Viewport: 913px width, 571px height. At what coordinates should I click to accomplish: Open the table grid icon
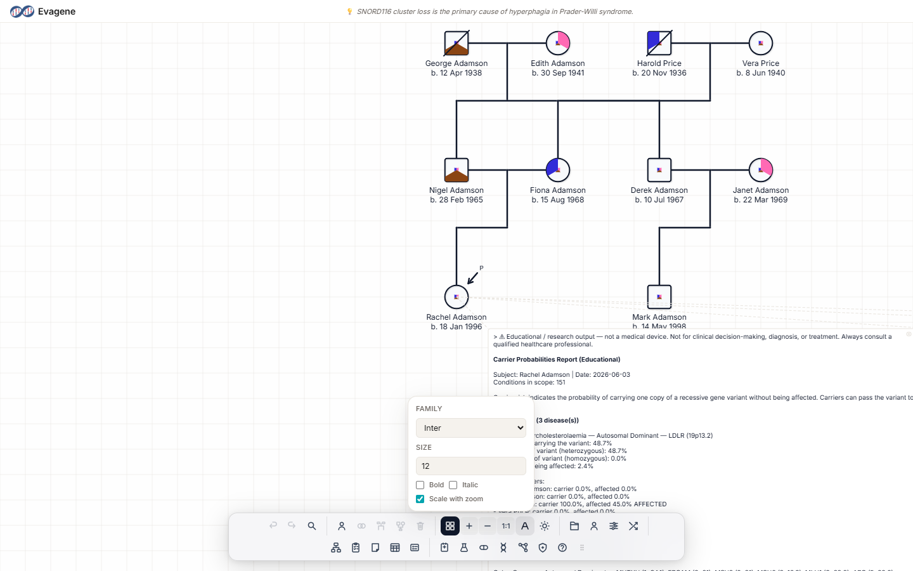click(x=395, y=548)
